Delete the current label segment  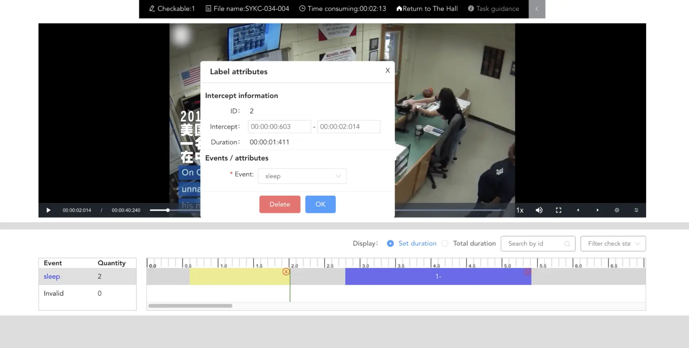280,204
